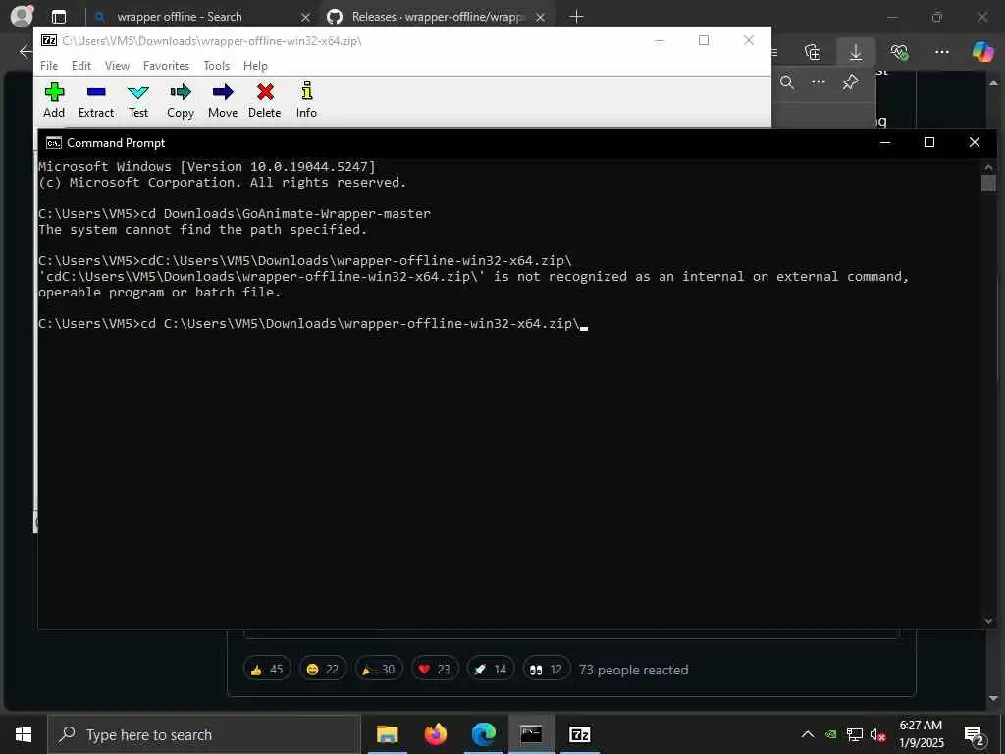
Task: Click the Add button in 7-Zip toolbar
Action: pyautogui.click(x=54, y=101)
